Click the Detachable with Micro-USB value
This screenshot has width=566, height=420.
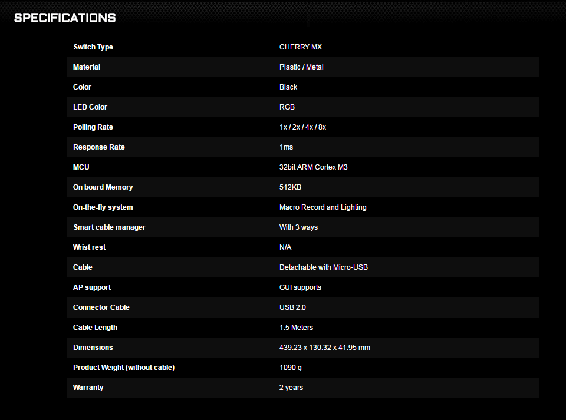tap(324, 267)
